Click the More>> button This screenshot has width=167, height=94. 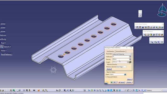pos(129,79)
